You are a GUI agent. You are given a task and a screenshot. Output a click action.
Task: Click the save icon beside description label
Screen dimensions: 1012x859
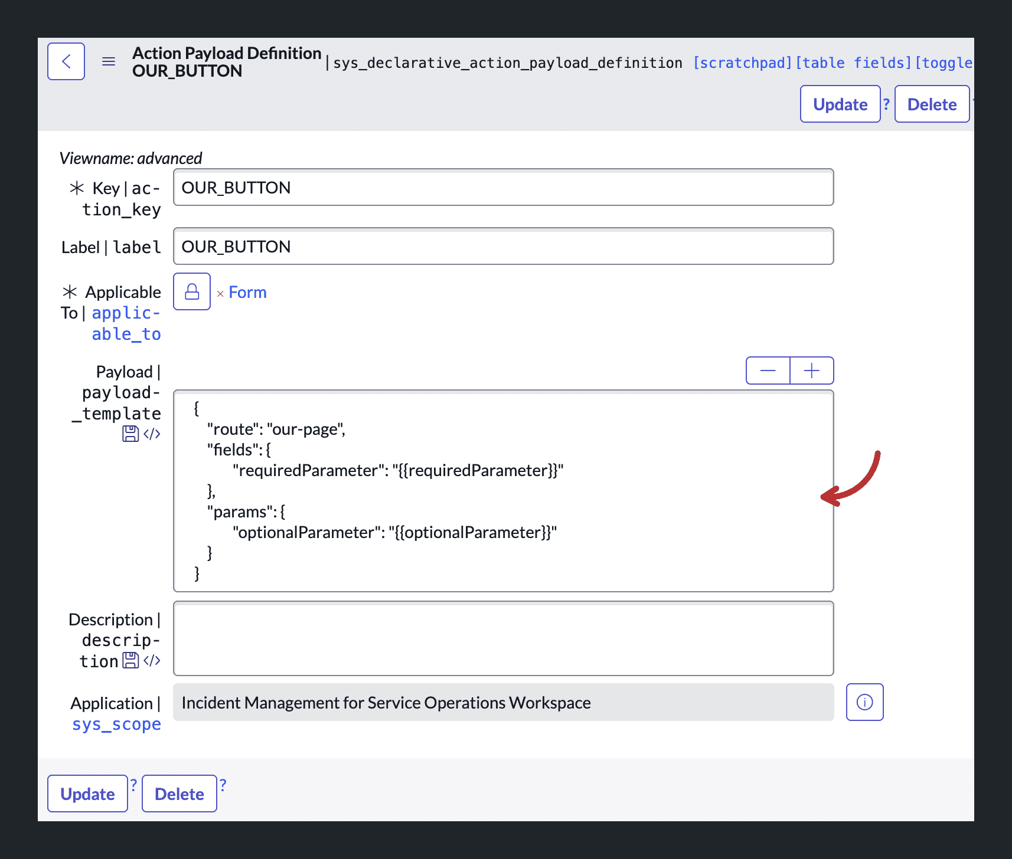130,660
